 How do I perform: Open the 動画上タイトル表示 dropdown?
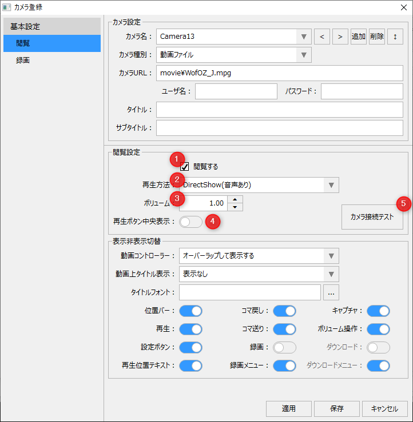[259, 274]
